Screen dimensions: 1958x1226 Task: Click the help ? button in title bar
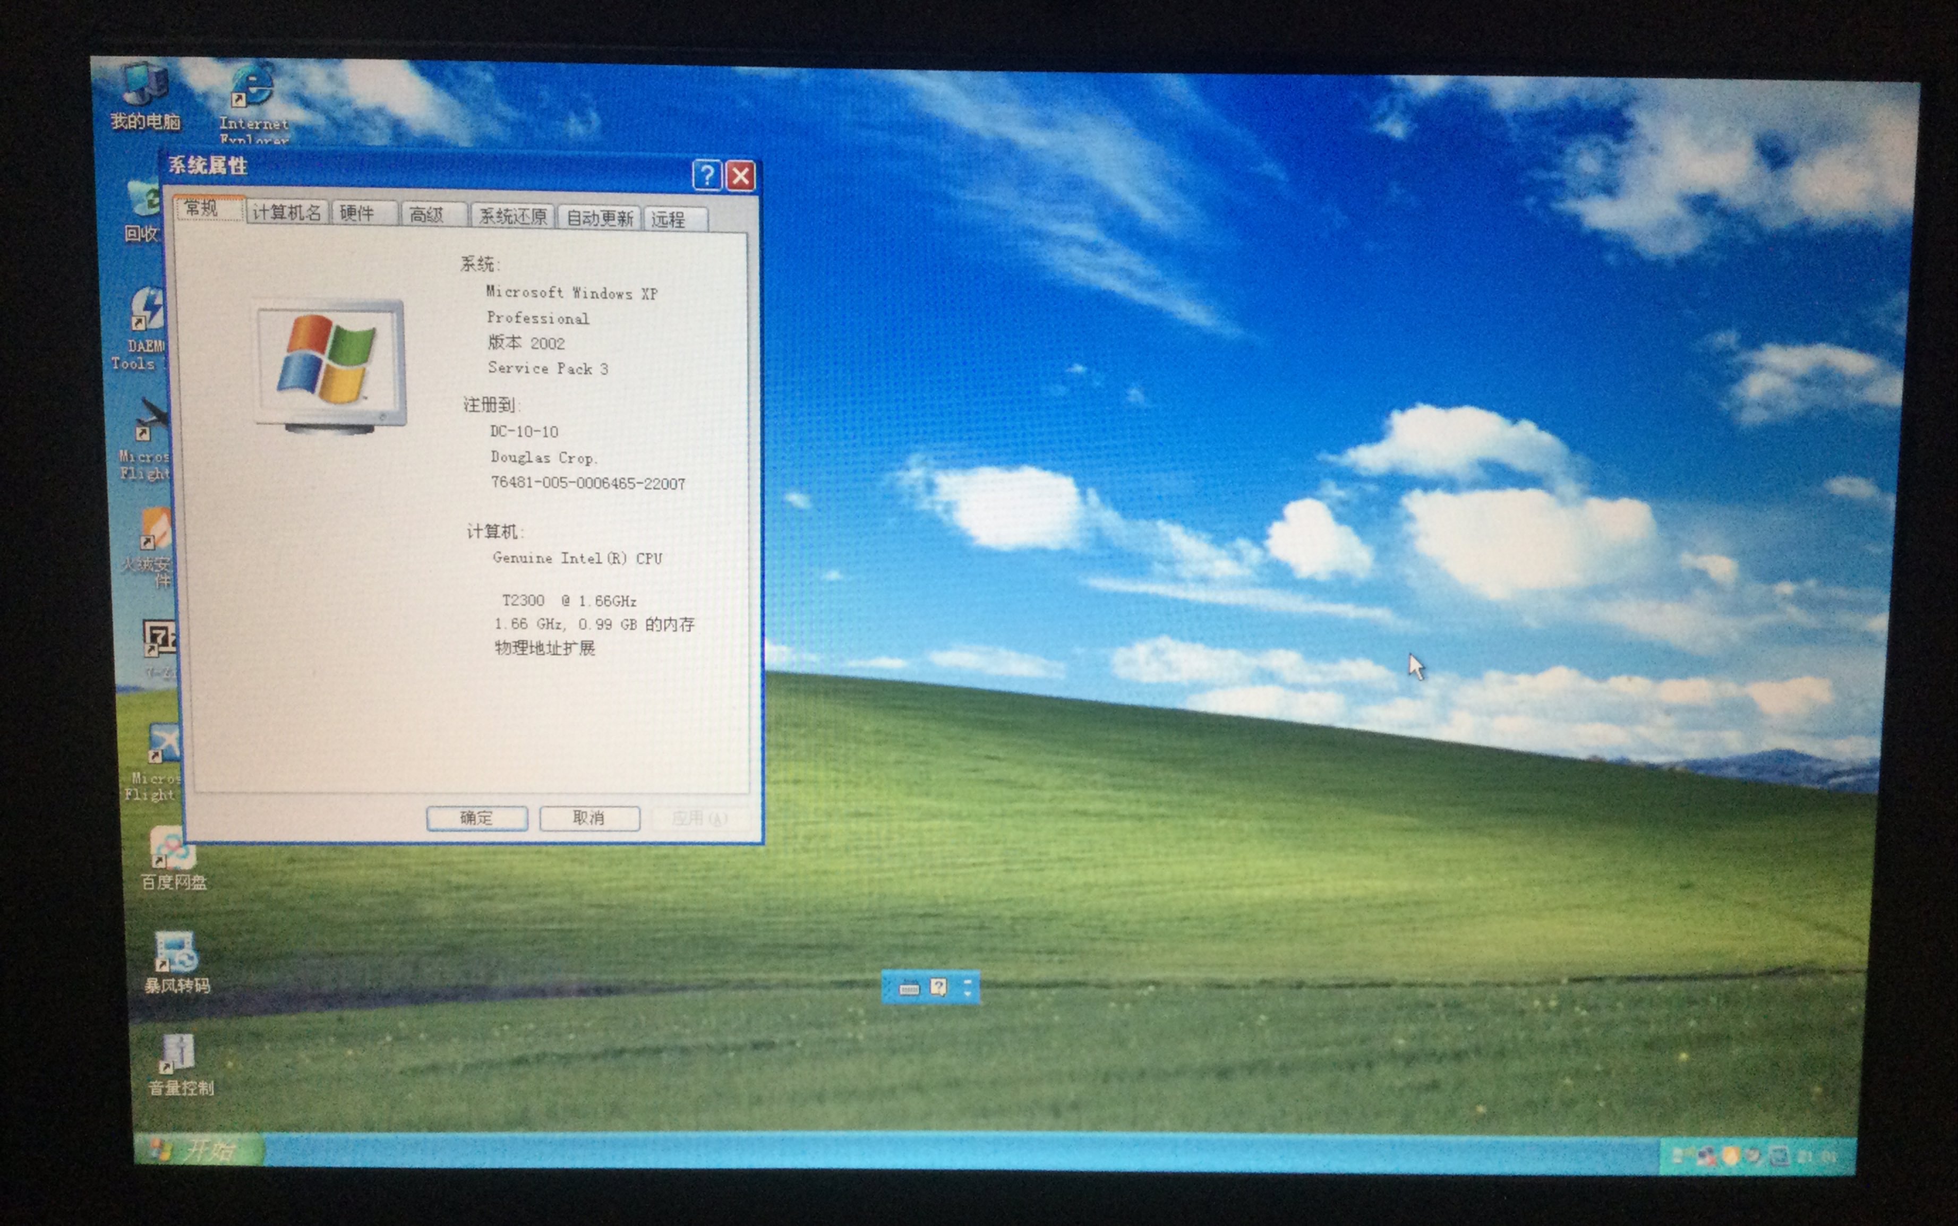point(707,174)
